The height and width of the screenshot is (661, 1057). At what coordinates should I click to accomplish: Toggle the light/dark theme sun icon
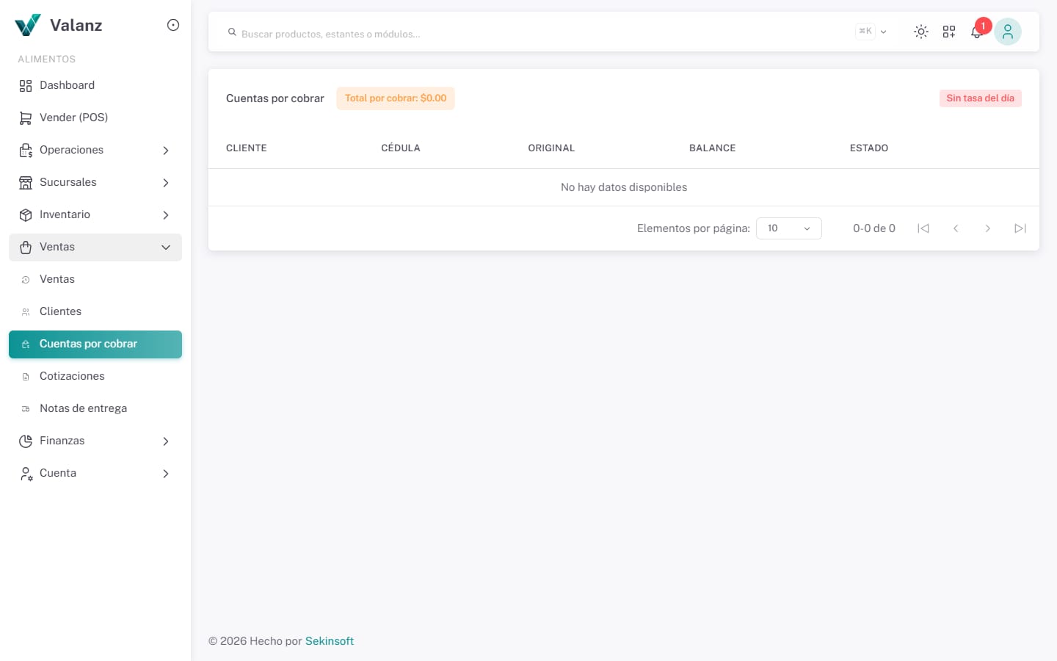[x=920, y=32]
